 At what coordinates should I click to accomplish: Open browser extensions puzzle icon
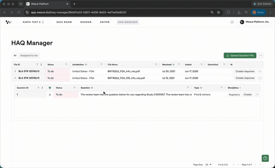tap(228, 12)
